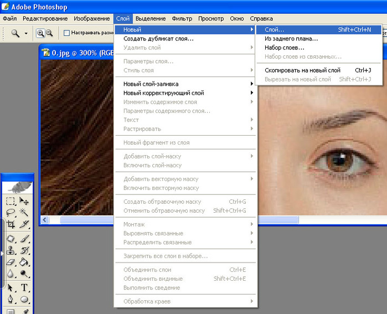Select the Type tool
This screenshot has height=314, width=387.
[x=24, y=288]
